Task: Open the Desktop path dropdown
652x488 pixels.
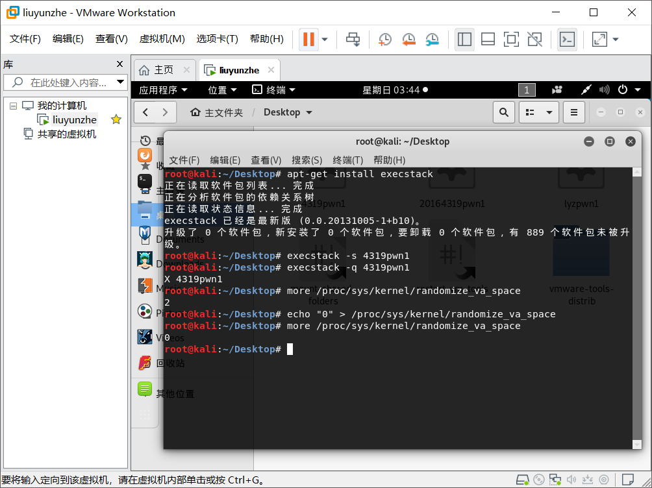Action: (288, 112)
